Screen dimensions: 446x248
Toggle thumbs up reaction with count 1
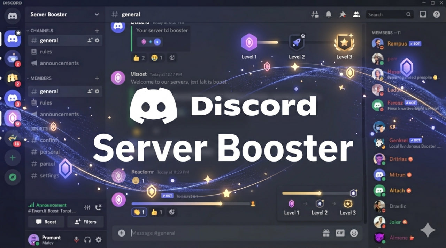156,212
